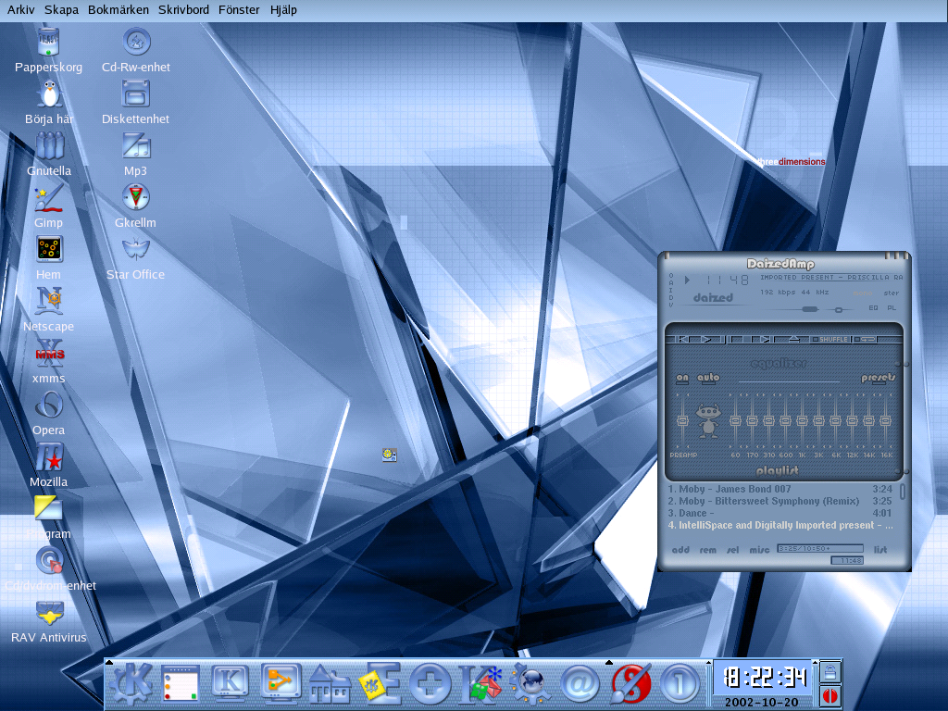Click the @ email panel icon
Image resolution: width=948 pixels, height=711 pixels.
click(580, 684)
